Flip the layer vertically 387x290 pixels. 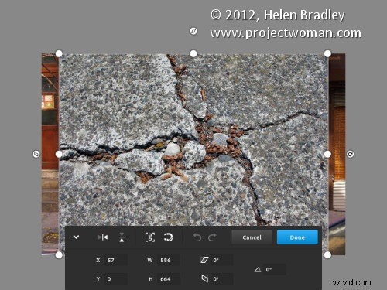click(x=122, y=237)
